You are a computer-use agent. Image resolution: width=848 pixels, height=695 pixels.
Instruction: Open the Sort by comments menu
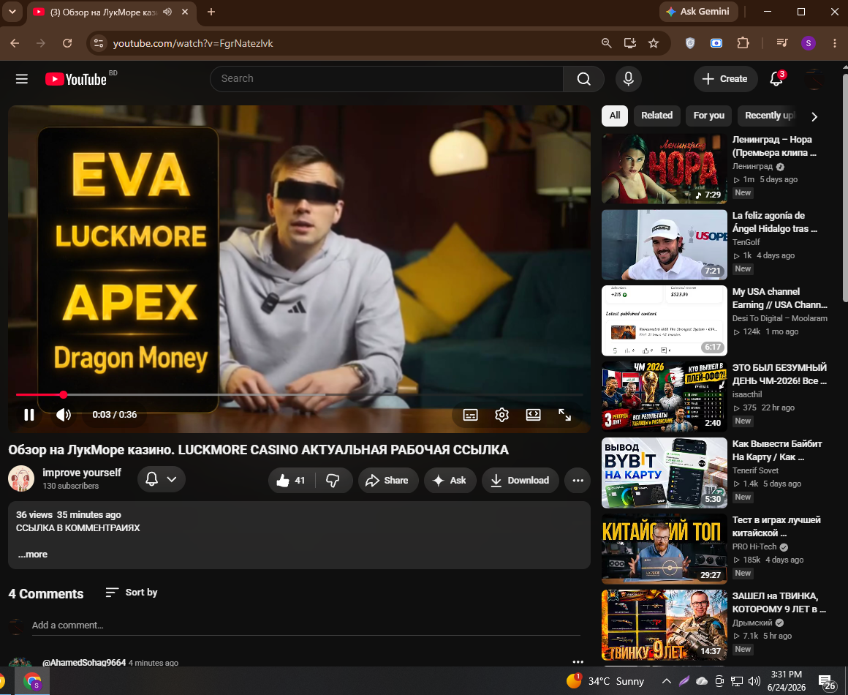click(x=132, y=592)
